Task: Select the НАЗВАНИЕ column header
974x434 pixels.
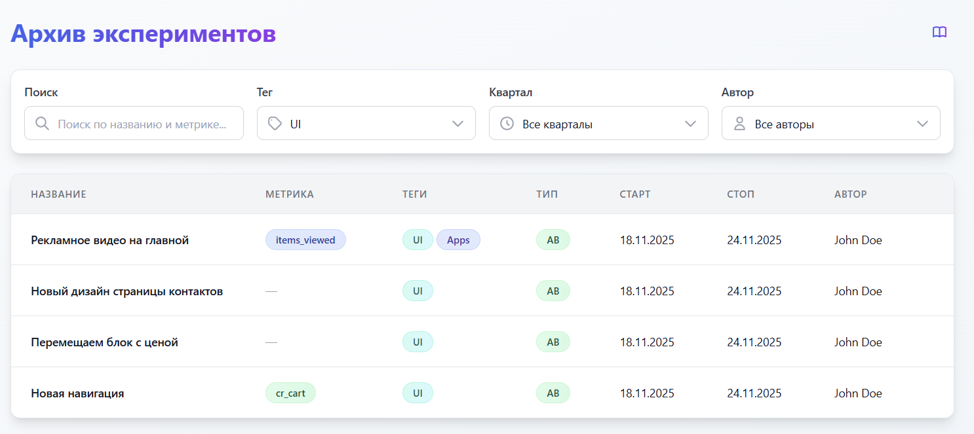Action: pos(58,194)
